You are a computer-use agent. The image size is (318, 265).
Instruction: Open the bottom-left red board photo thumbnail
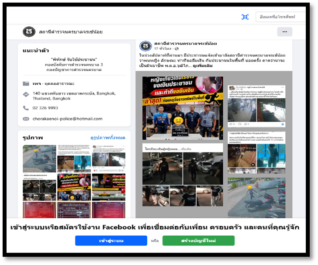(39, 210)
